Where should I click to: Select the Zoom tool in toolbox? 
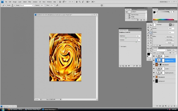(x=151, y=51)
